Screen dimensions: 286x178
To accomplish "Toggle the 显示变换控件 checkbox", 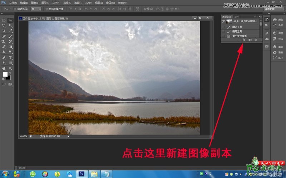I will pyautogui.click(x=47, y=9).
